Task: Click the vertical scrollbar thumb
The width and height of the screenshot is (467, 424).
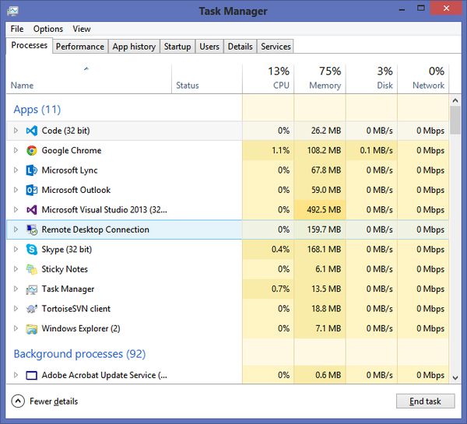Action: 455,120
